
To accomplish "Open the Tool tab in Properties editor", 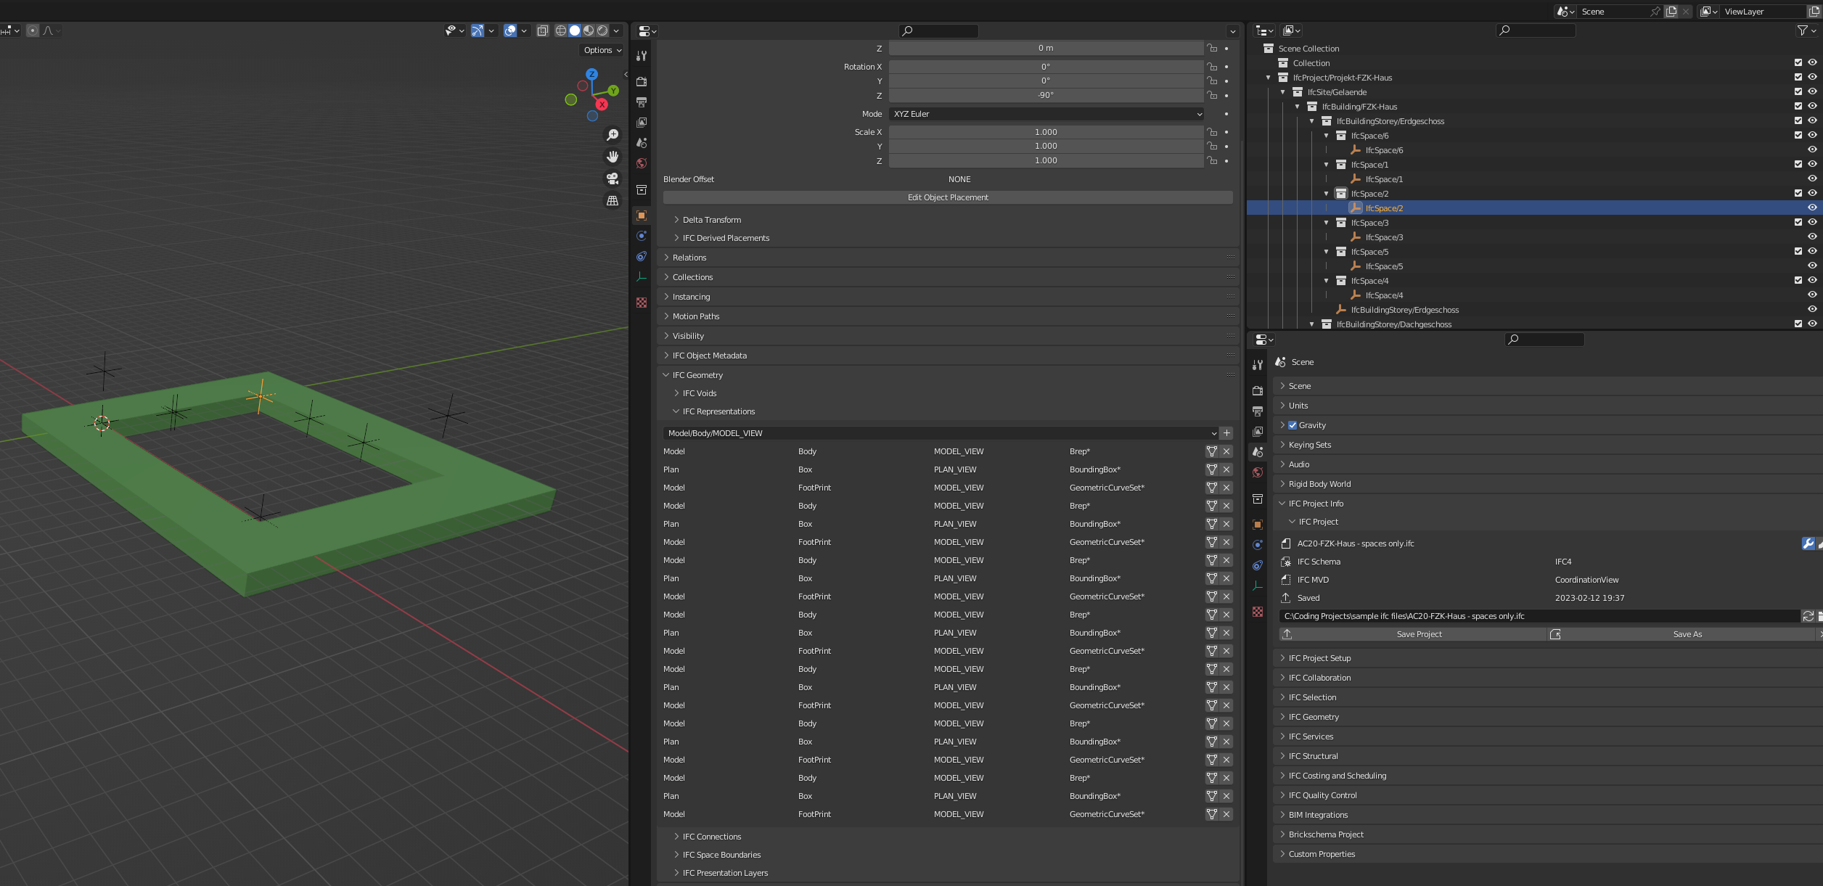I will pyautogui.click(x=642, y=56).
